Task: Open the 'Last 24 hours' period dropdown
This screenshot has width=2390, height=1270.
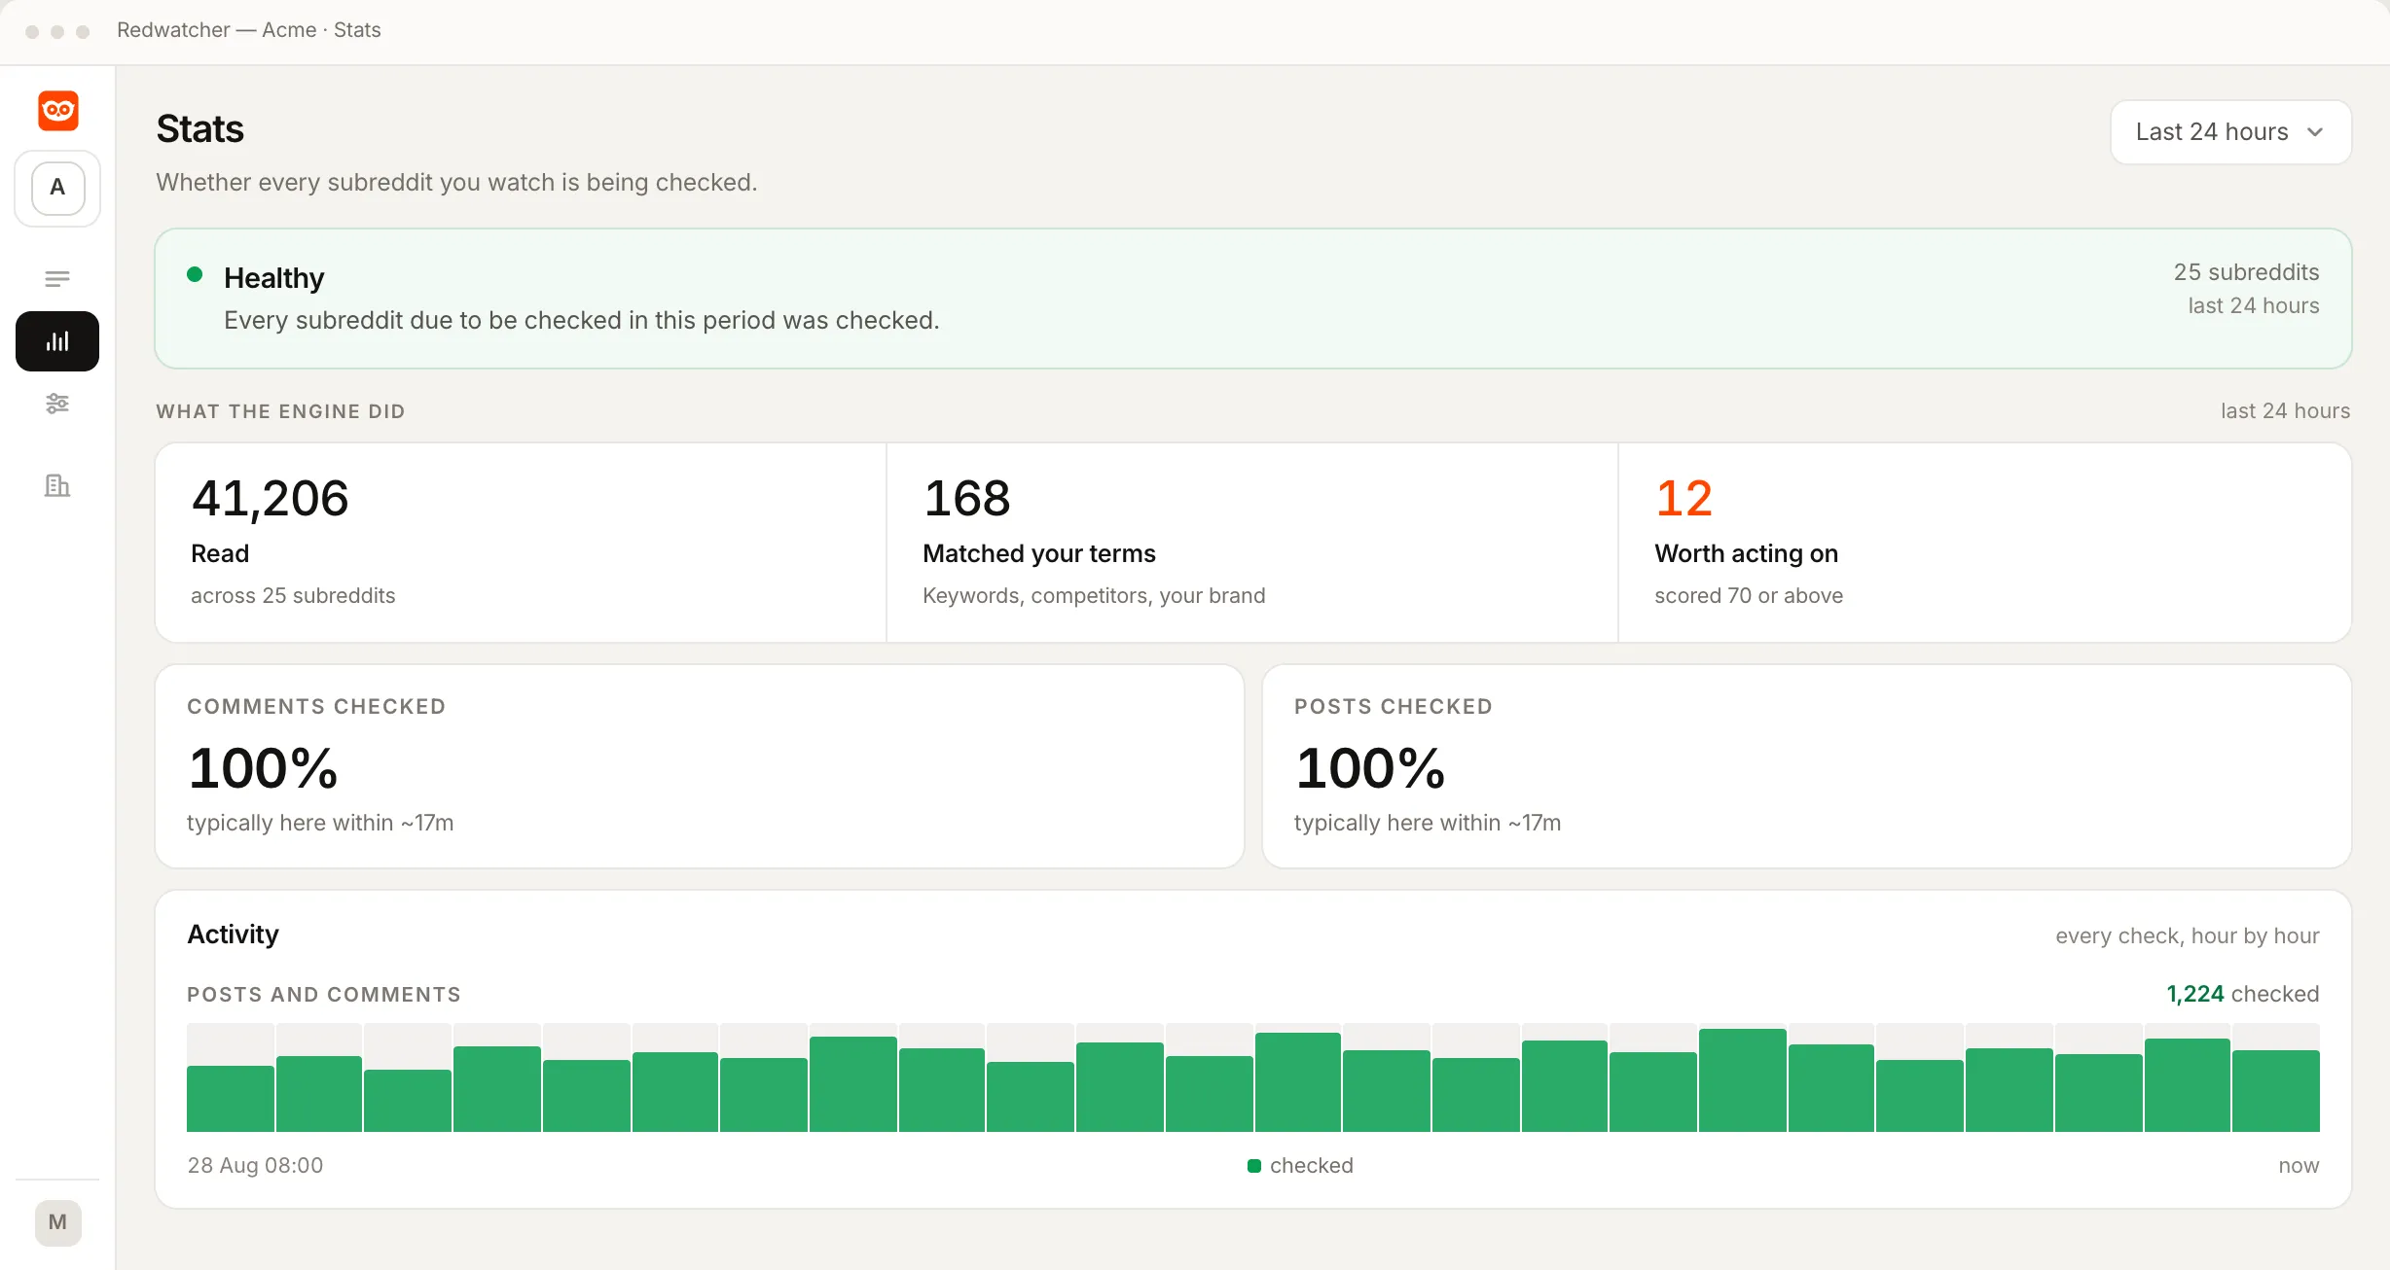Action: (2230, 132)
